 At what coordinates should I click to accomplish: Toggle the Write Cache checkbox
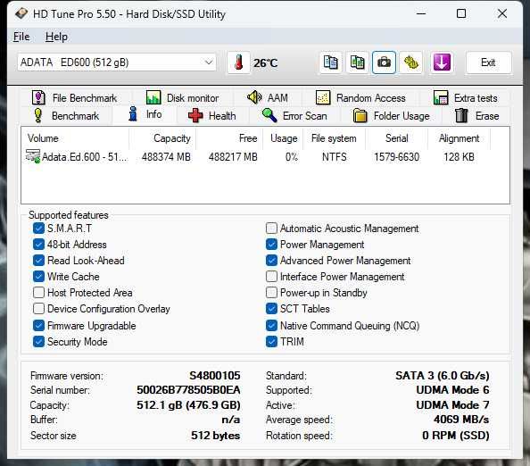[38, 276]
